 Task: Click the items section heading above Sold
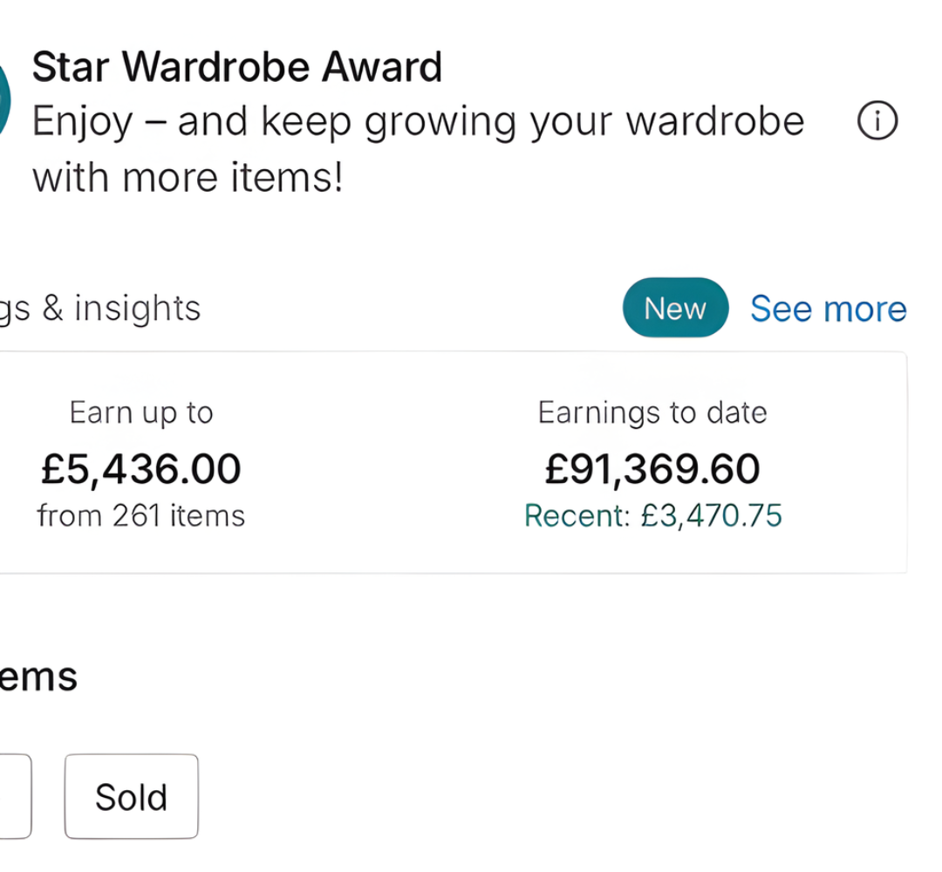click(x=38, y=677)
